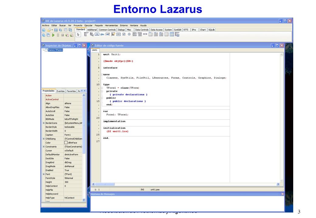316x218 pixels.
Task: Run the project with the green arrow
Action: coord(53,35)
